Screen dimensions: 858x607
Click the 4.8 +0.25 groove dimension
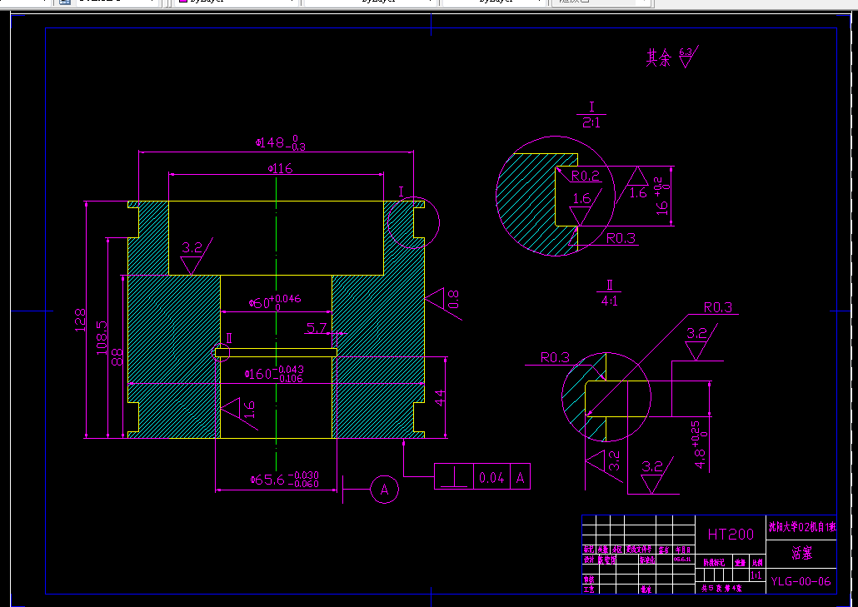pos(700,444)
